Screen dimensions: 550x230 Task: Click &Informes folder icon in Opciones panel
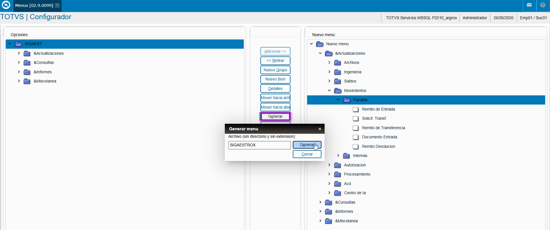27,72
